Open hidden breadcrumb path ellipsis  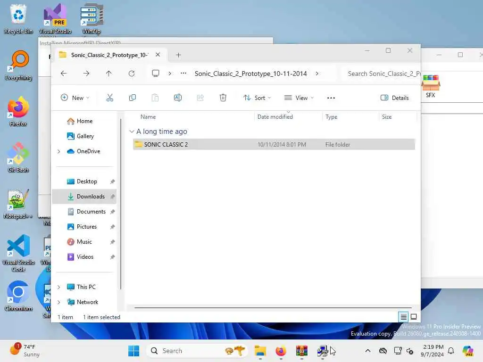pos(183,74)
